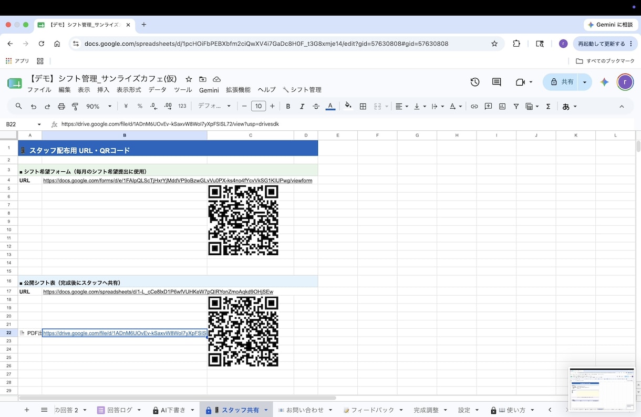Open the ファイル menu

click(x=39, y=90)
